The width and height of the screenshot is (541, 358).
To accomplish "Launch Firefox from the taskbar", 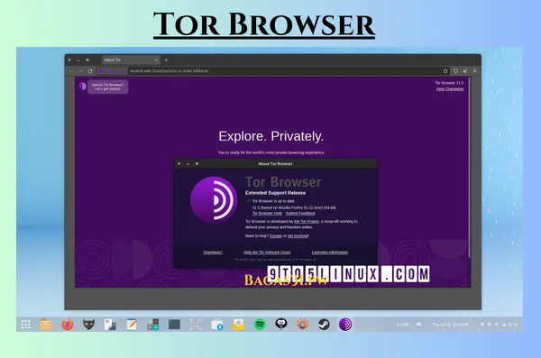I will click(x=68, y=325).
